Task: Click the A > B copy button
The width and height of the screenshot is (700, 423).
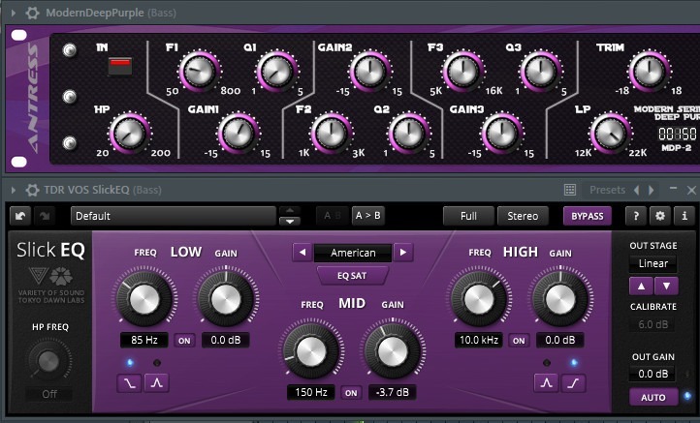Action: point(367,216)
